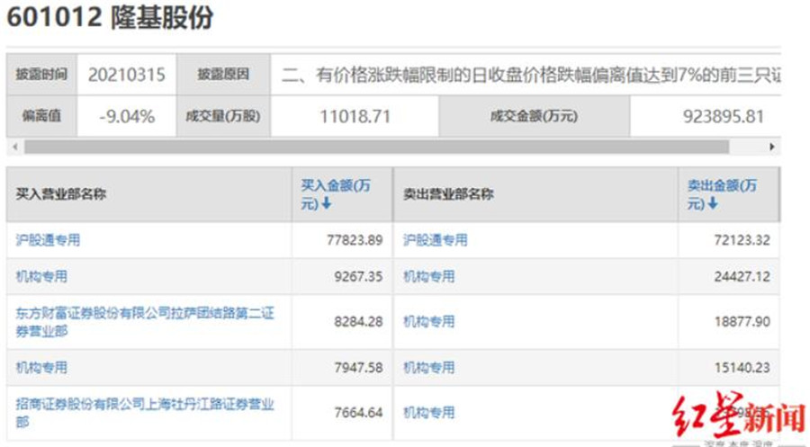Screen dimensions: 810x447
Task: Click the right arrow of the horizontal scrollbar
Action: point(771,147)
